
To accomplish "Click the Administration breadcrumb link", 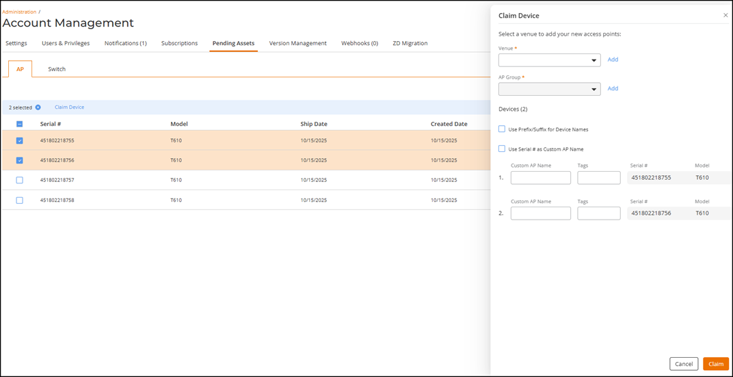I will pyautogui.click(x=19, y=12).
